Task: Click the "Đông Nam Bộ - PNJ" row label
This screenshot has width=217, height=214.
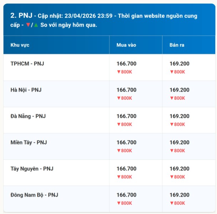Action: [34, 195]
